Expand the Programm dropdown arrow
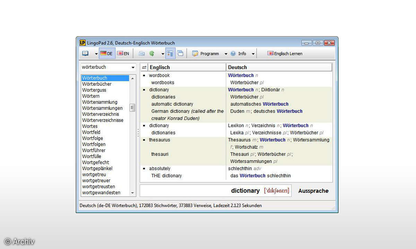This screenshot has width=416, height=249. click(x=226, y=54)
